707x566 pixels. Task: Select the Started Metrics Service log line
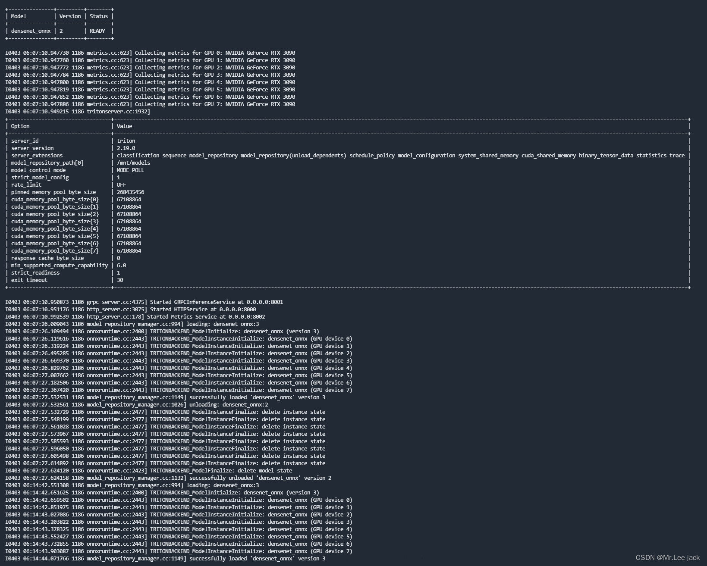135,317
